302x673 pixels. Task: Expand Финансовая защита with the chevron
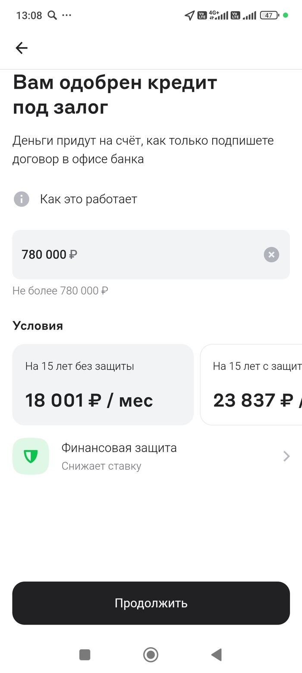[x=286, y=456]
